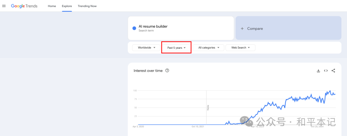Share the Interest over time chart
The height and width of the screenshot is (136, 347).
[333, 71]
